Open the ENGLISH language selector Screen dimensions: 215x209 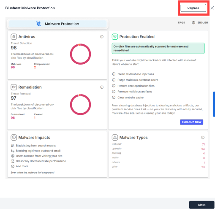point(203,22)
